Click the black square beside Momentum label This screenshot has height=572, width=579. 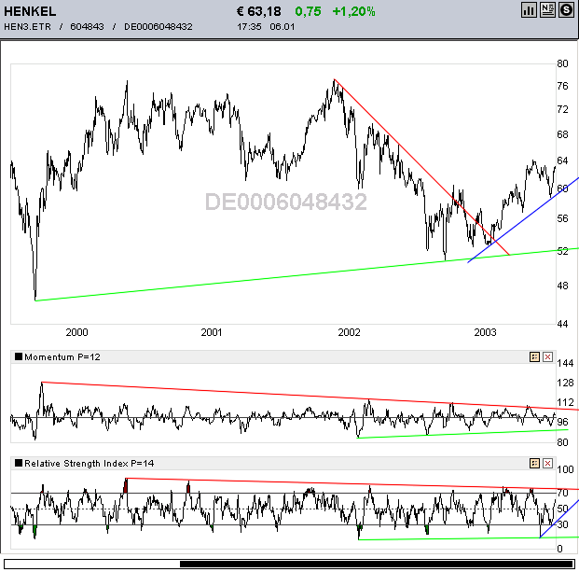coord(19,356)
